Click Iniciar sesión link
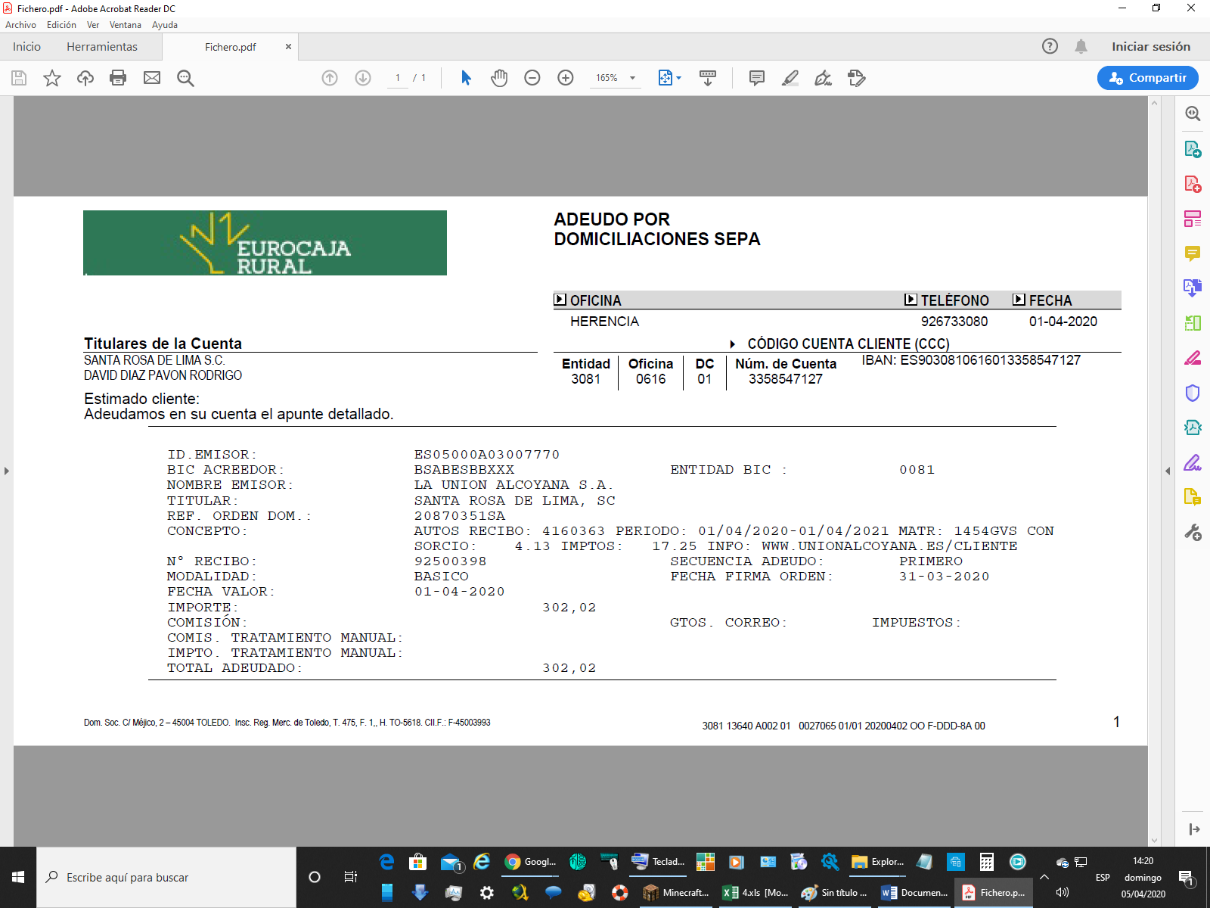The width and height of the screenshot is (1210, 908). (1150, 47)
